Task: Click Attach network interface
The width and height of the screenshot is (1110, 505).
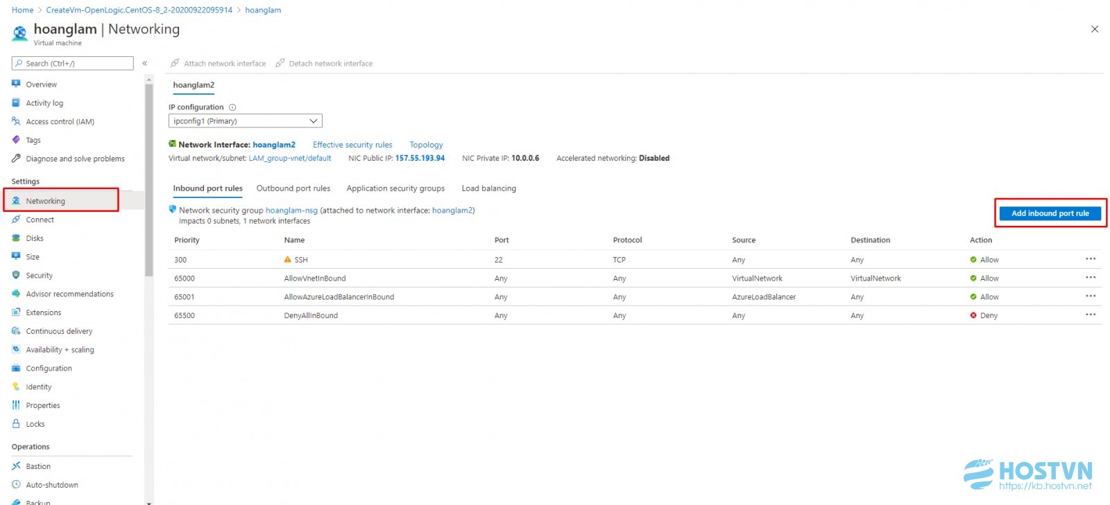Action: (219, 64)
